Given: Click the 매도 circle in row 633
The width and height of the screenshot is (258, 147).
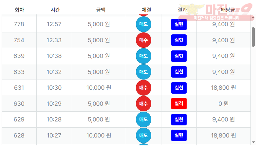Looking at the screenshot, I should coord(143,72).
